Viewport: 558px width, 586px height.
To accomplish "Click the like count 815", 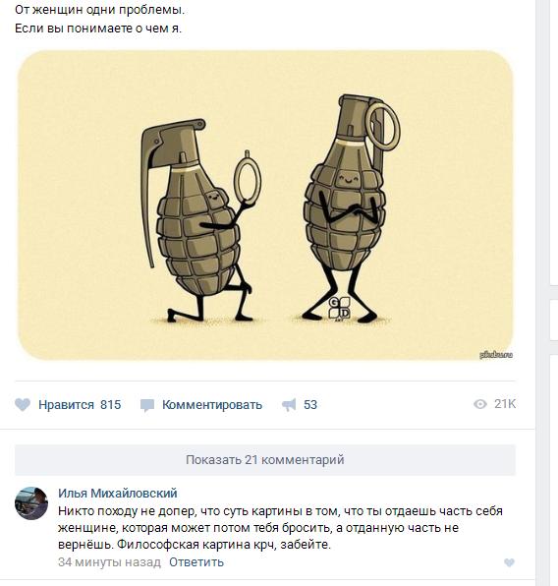I will click(x=111, y=405).
